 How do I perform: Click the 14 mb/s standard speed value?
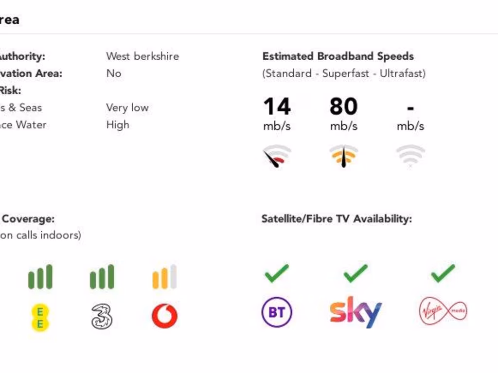277,107
